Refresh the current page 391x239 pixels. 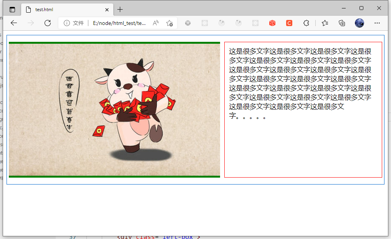48,23
